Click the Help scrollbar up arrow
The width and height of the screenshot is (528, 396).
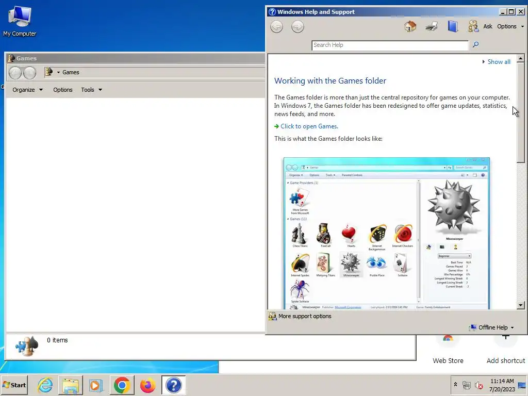[x=521, y=58]
